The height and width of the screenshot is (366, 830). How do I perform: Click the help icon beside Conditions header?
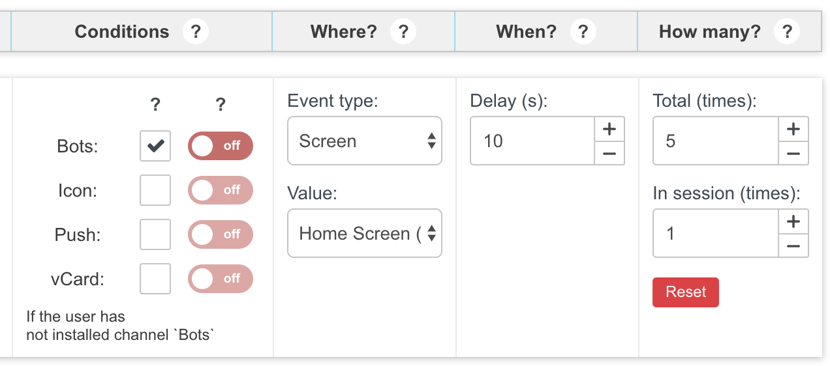click(x=196, y=31)
